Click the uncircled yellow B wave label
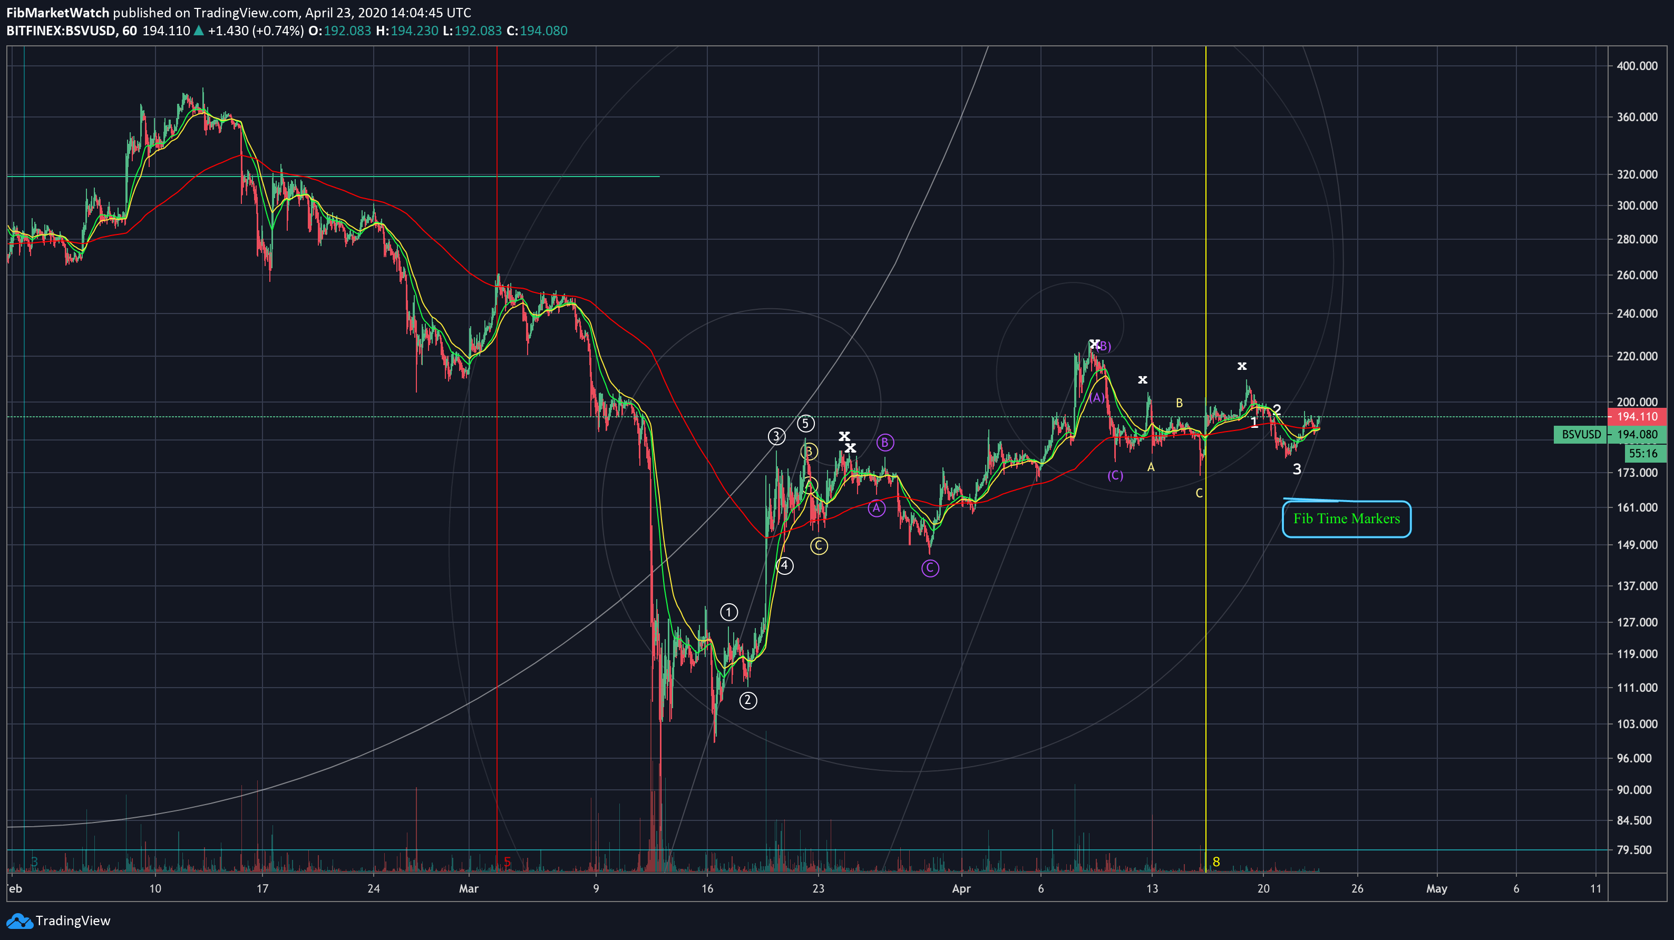The image size is (1674, 940). point(1179,404)
